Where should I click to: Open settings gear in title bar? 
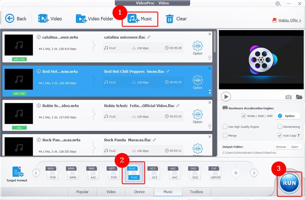(x=277, y=3)
